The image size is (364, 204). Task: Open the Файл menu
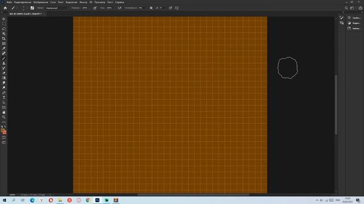click(9, 2)
